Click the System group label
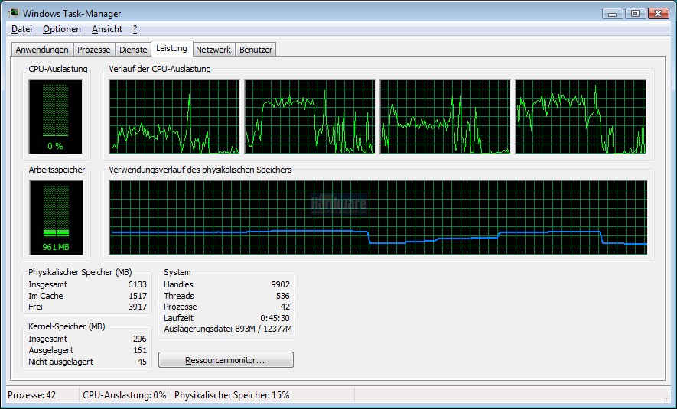 (x=177, y=272)
